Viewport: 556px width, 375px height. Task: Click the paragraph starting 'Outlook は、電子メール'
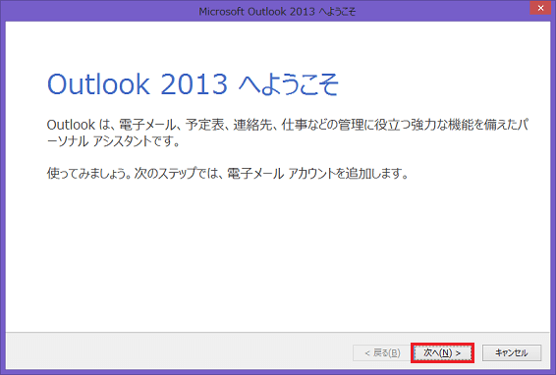[x=288, y=133]
